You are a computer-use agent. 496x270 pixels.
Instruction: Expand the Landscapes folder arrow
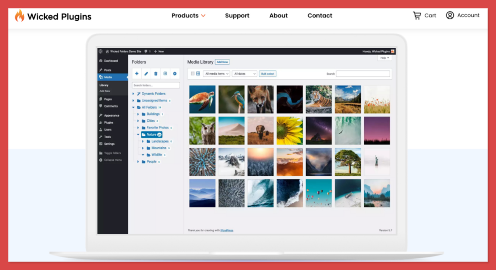coord(143,142)
